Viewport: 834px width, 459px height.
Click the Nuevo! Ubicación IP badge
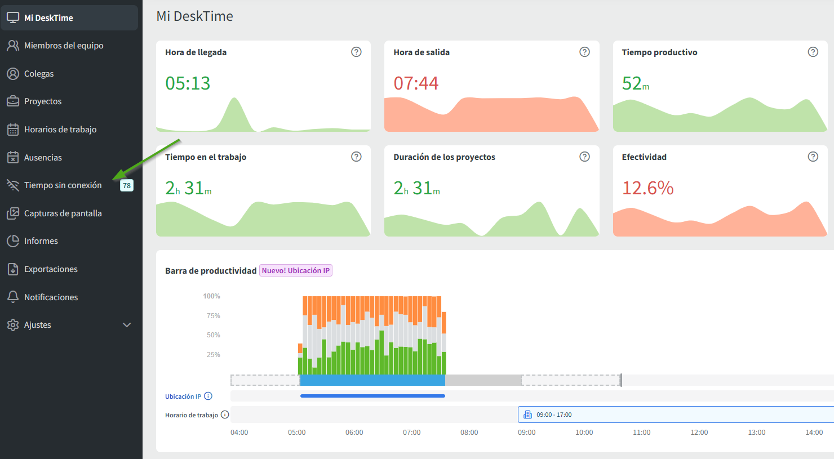coord(295,271)
